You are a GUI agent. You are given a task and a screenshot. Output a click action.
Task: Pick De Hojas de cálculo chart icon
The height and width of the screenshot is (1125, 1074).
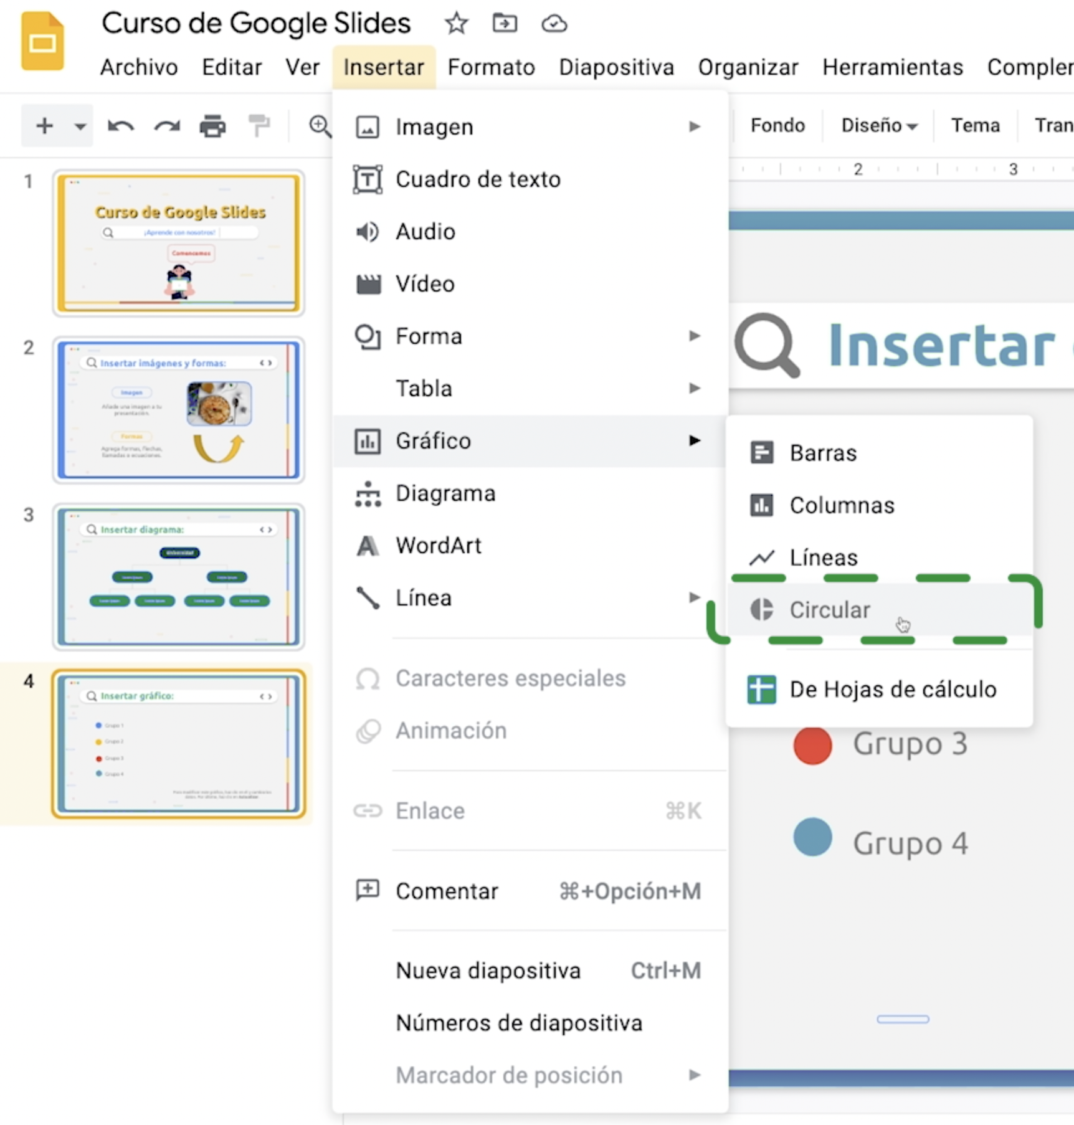click(x=761, y=689)
